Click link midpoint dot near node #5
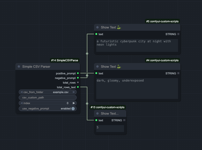The height and width of the screenshot is (150, 202). click(87, 54)
